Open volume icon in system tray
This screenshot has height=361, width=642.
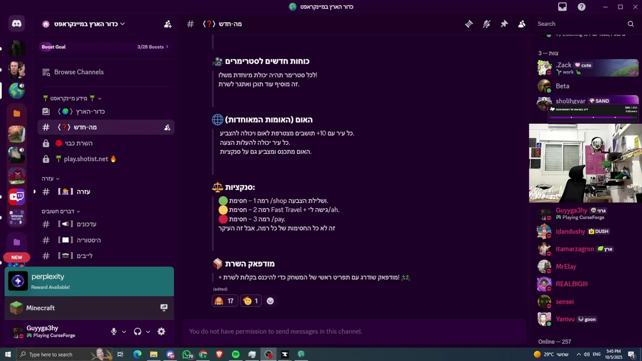tap(587, 354)
